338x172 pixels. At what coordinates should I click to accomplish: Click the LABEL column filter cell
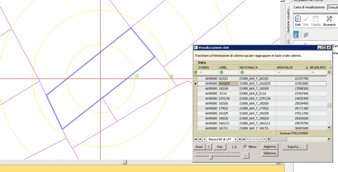coord(228,72)
